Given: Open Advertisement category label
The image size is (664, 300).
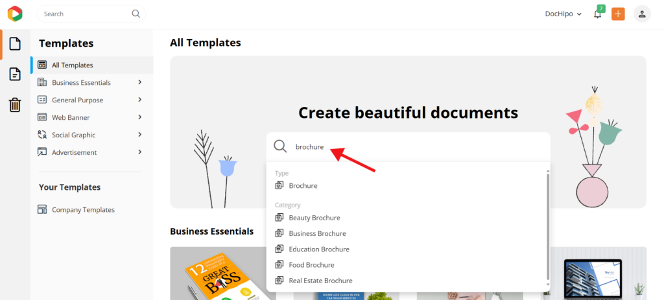Looking at the screenshot, I should pyautogui.click(x=74, y=152).
